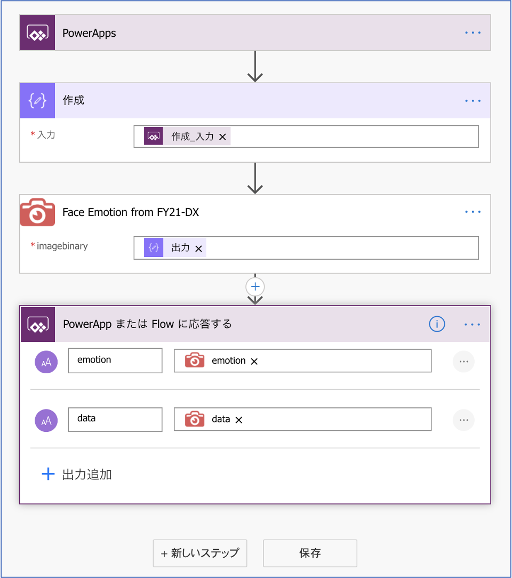Edit the emotion output name field

coord(115,360)
